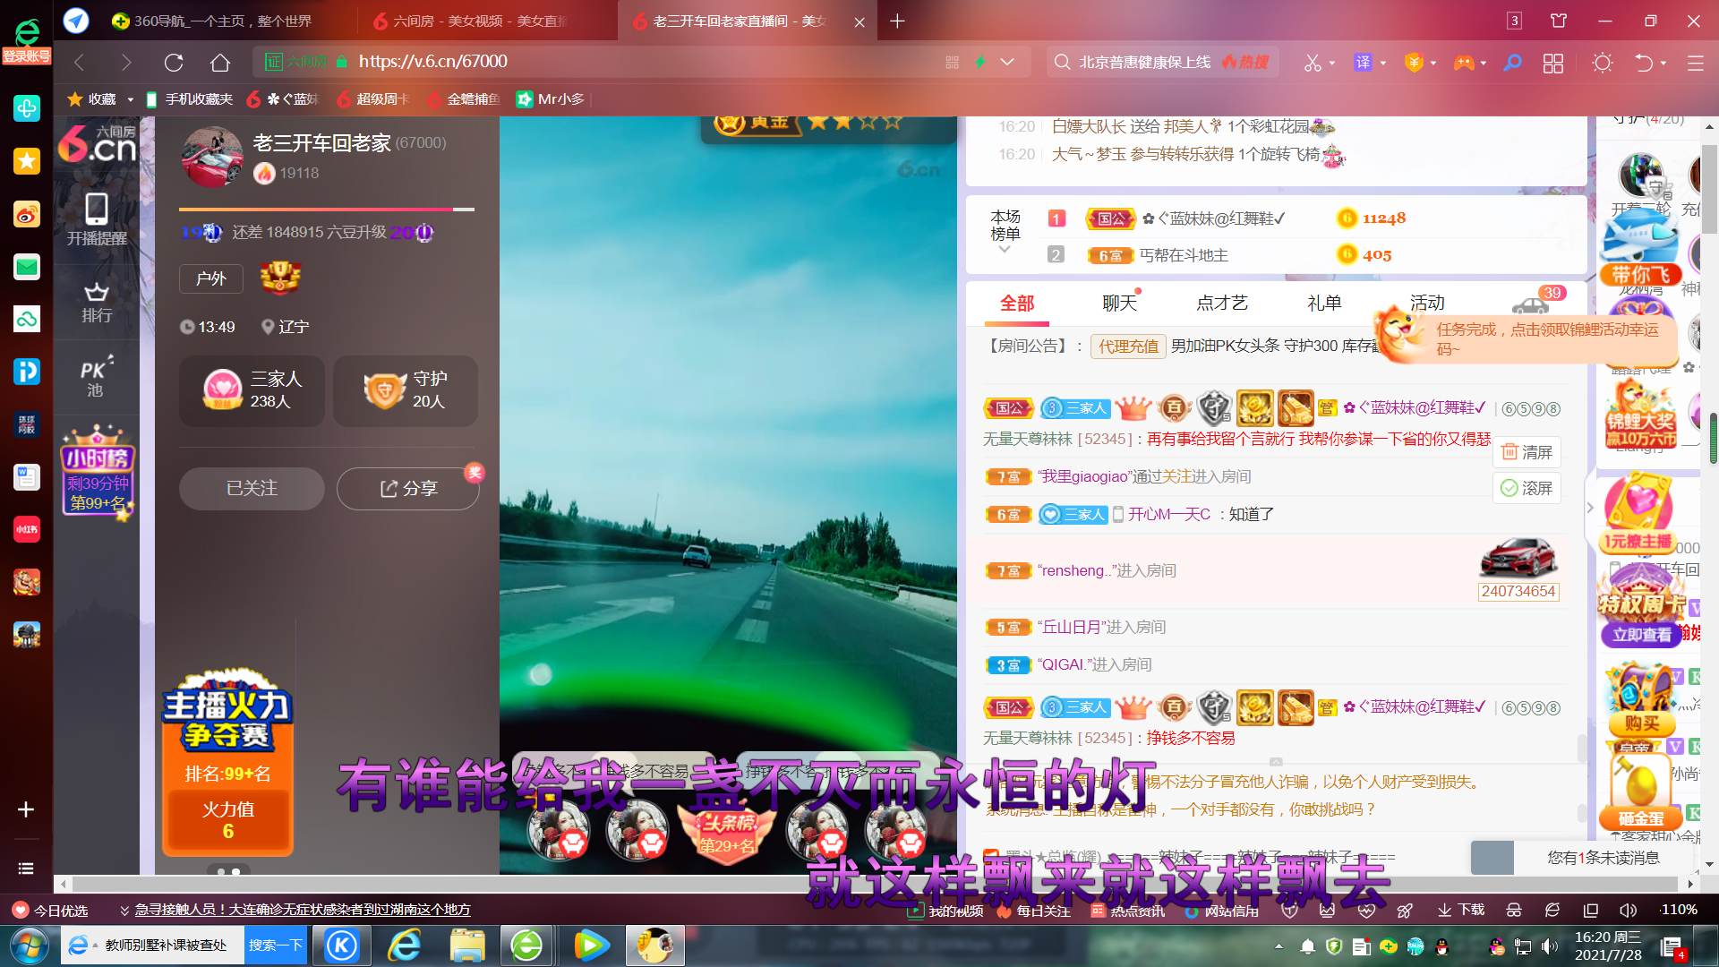Click the 搜索一下 taskbar search button
The height and width of the screenshot is (967, 1719).
276,946
